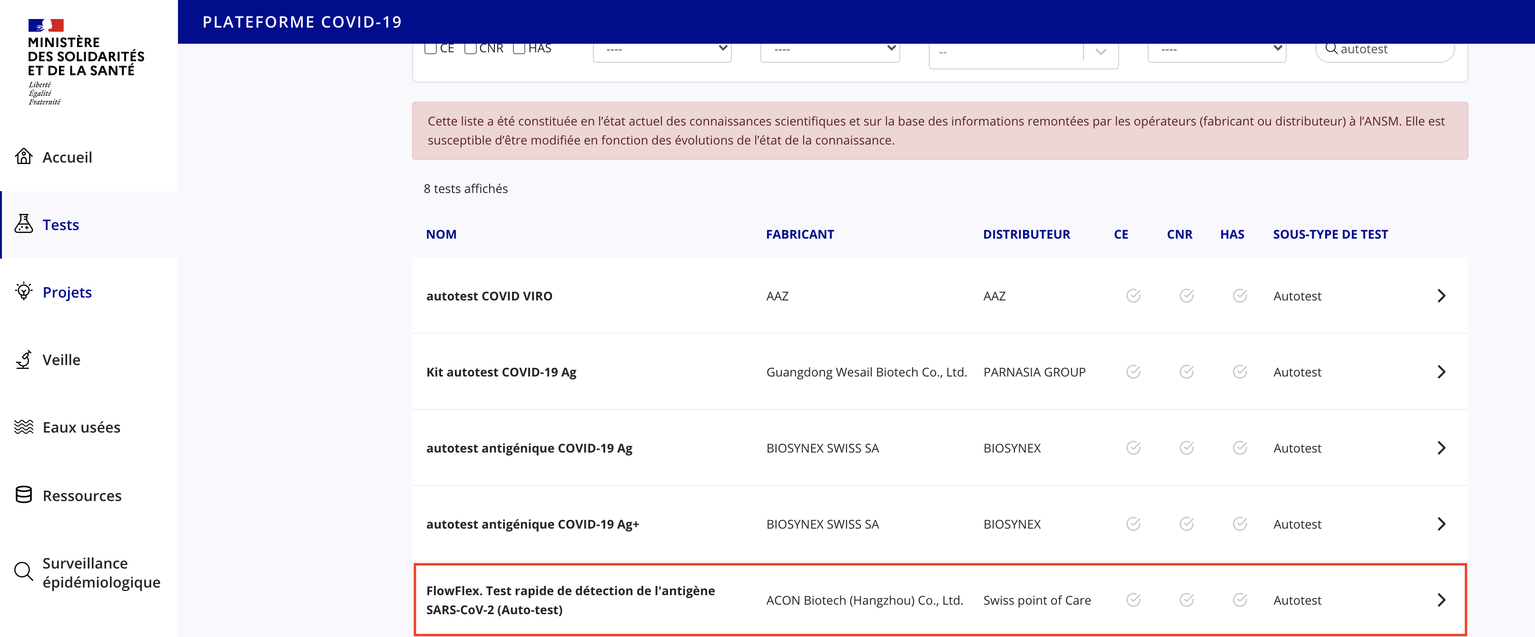Click PARNASIA GROUP distributor cell

click(x=1034, y=372)
